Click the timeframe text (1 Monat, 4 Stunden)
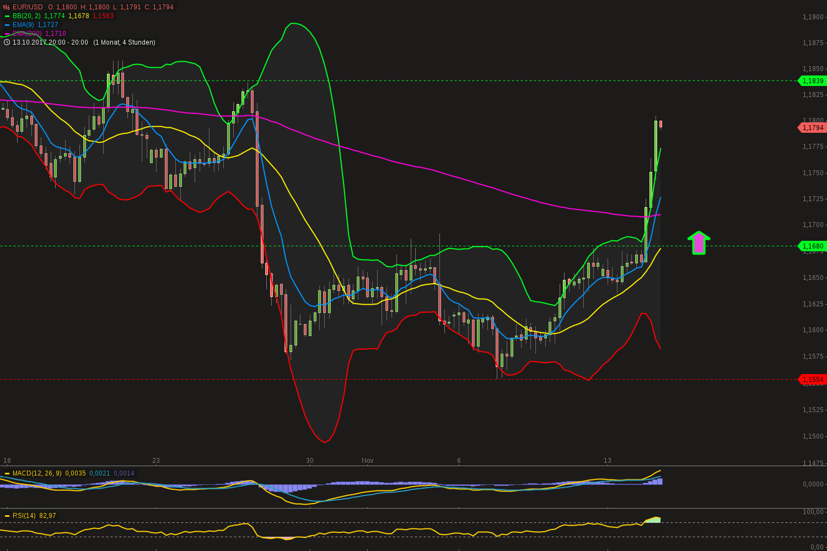827x551 pixels. 124,42
